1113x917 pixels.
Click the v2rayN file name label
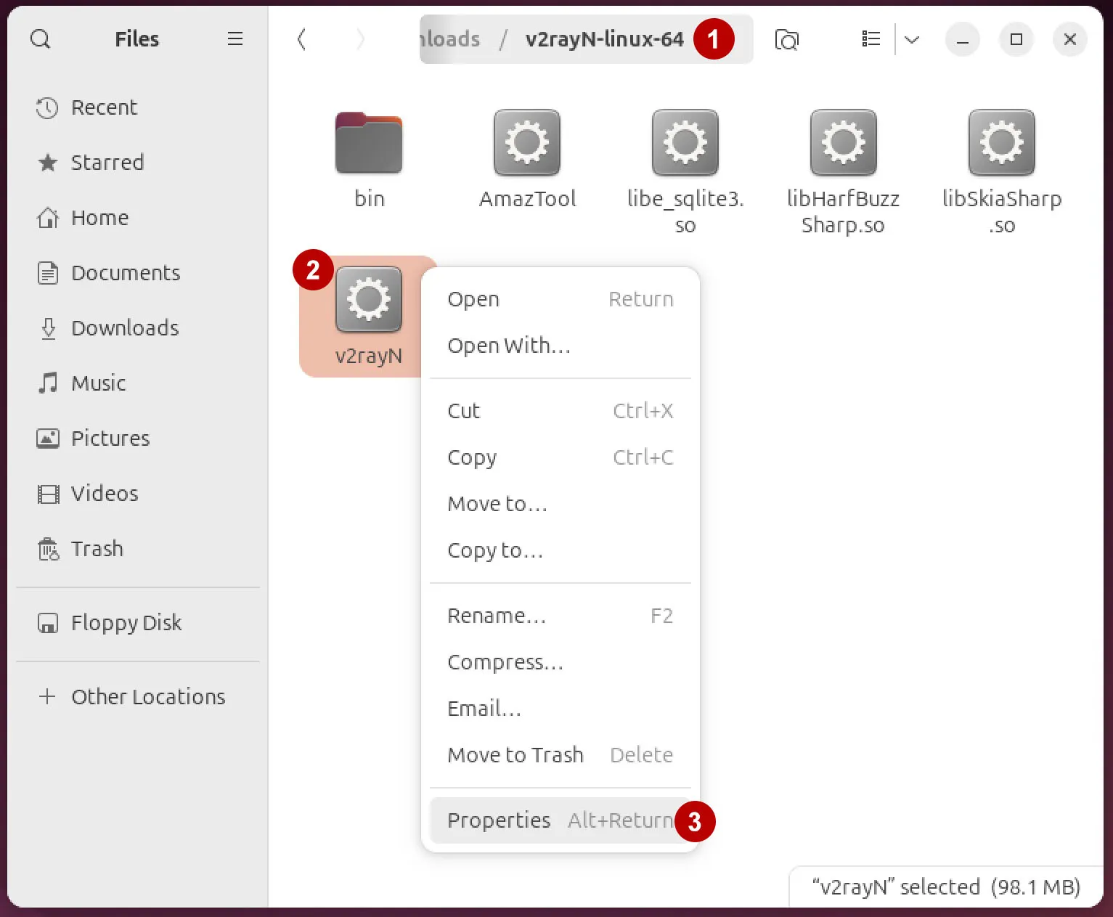[369, 356]
